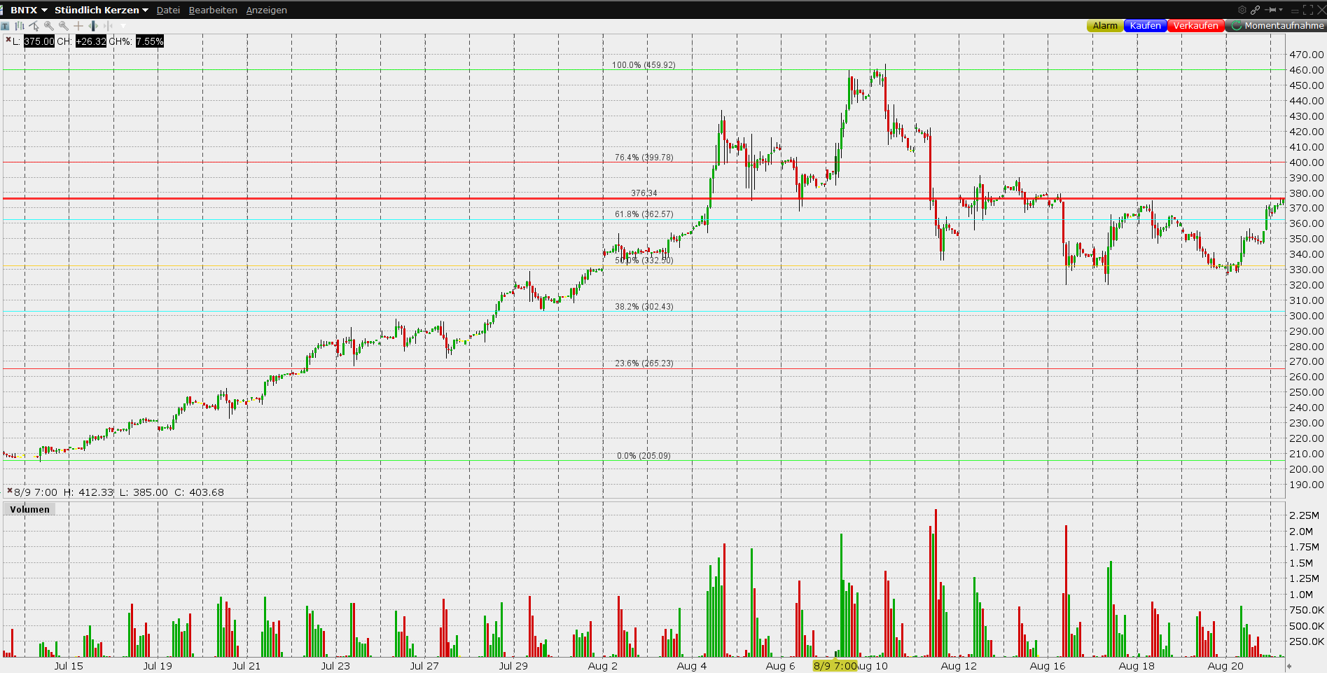Expand the toolbar overflow arrow
This screenshot has height=673, width=1327.
tap(123, 26)
